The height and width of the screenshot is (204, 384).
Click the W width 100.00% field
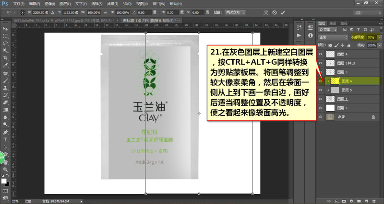click(94, 12)
